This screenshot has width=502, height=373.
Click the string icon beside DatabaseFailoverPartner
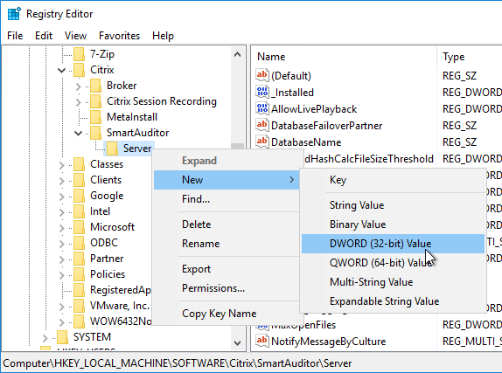point(261,125)
